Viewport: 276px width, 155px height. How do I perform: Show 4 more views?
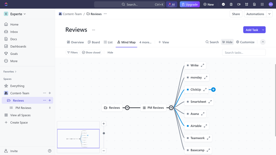[x=145, y=42]
